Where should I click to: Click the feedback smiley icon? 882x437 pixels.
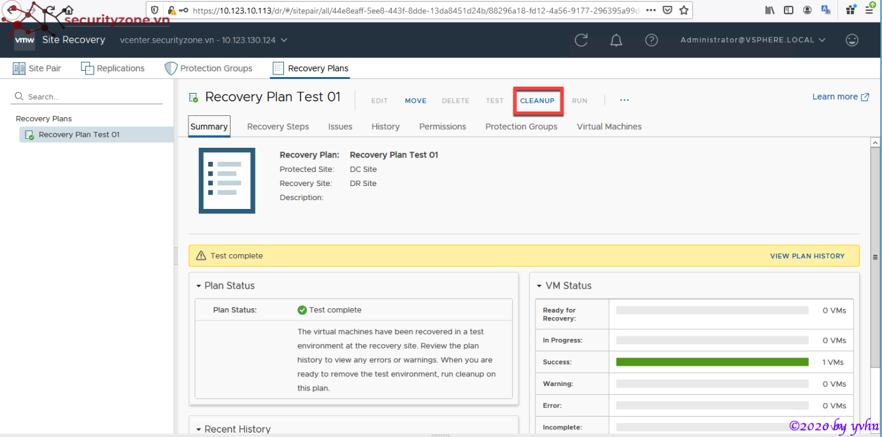click(852, 39)
